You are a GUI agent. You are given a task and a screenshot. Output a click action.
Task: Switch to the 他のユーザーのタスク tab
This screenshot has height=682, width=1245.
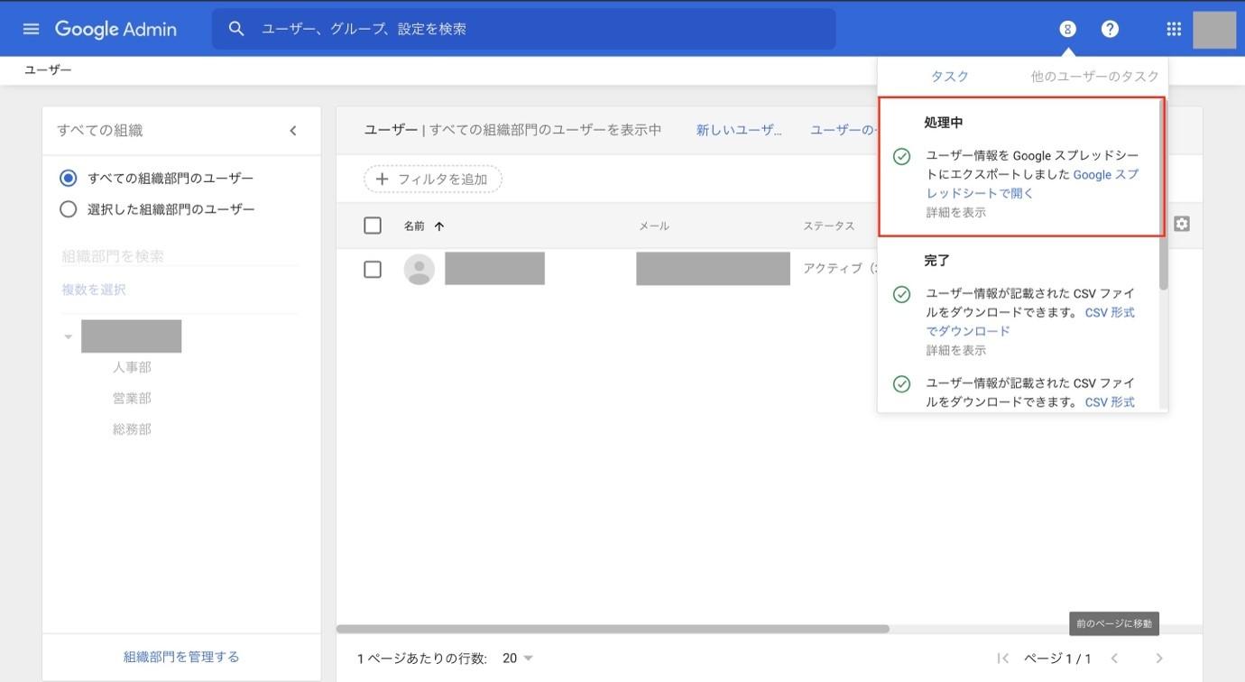(x=1094, y=76)
